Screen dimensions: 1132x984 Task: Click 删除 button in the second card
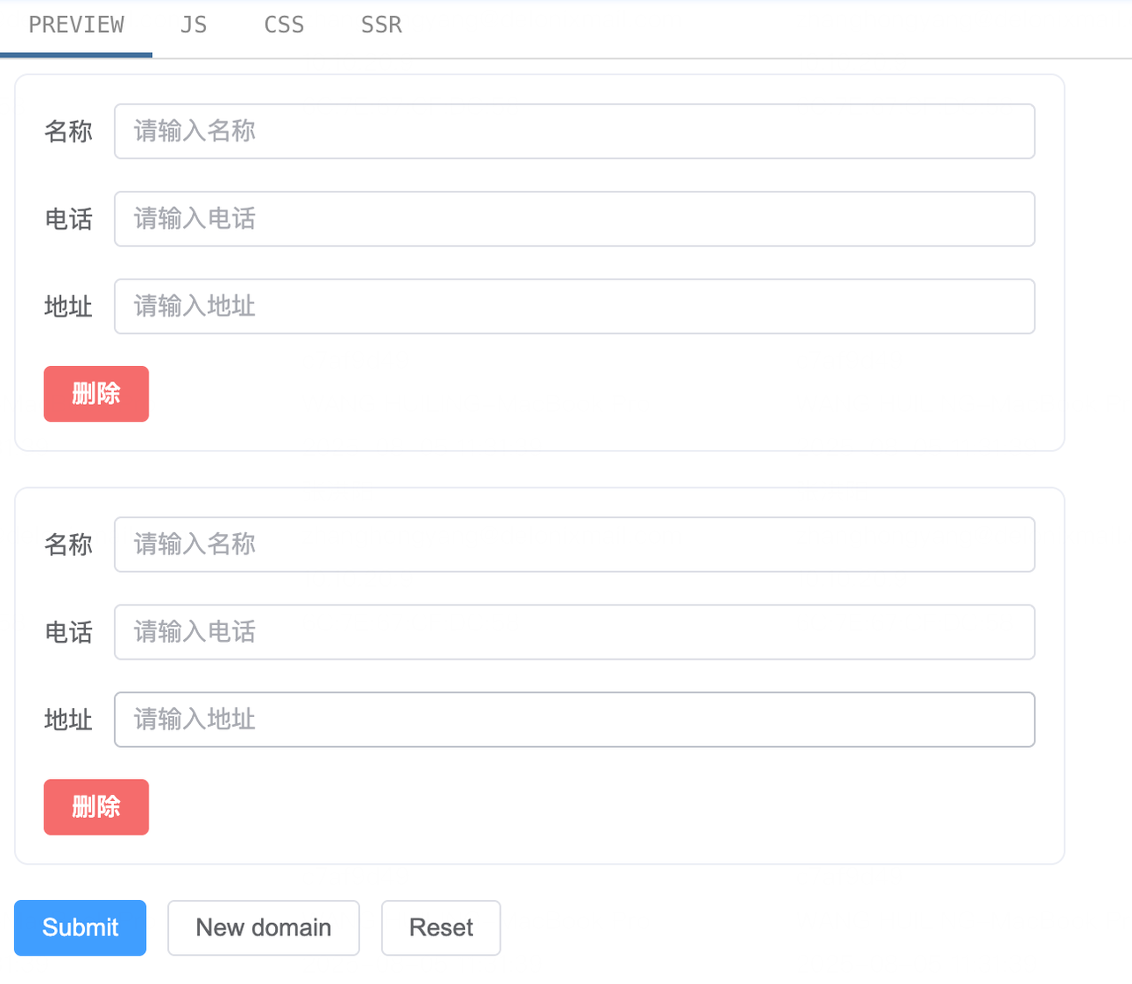click(x=96, y=807)
